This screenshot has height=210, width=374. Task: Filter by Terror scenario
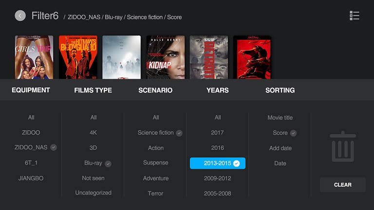click(x=155, y=193)
